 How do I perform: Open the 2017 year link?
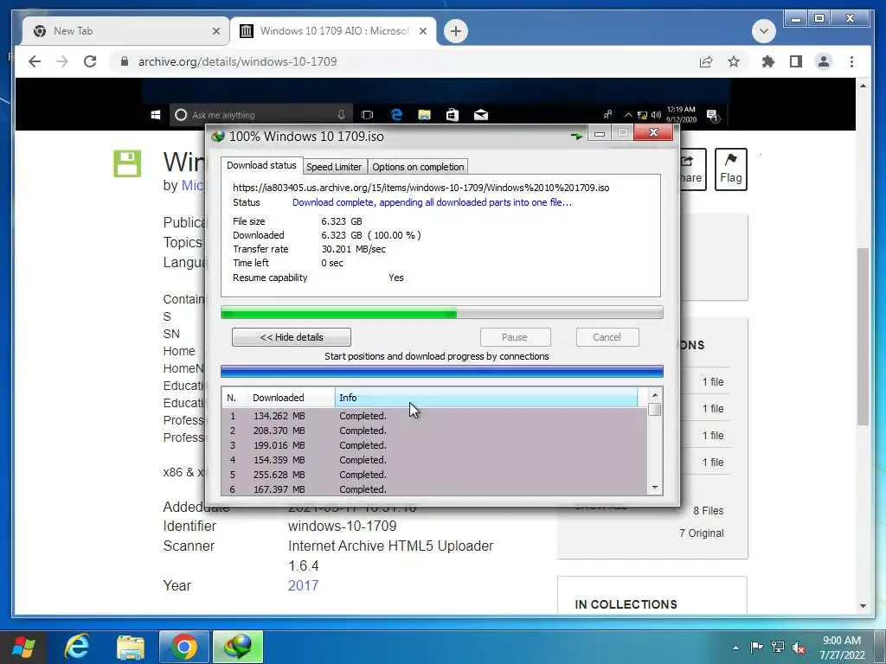coord(304,585)
